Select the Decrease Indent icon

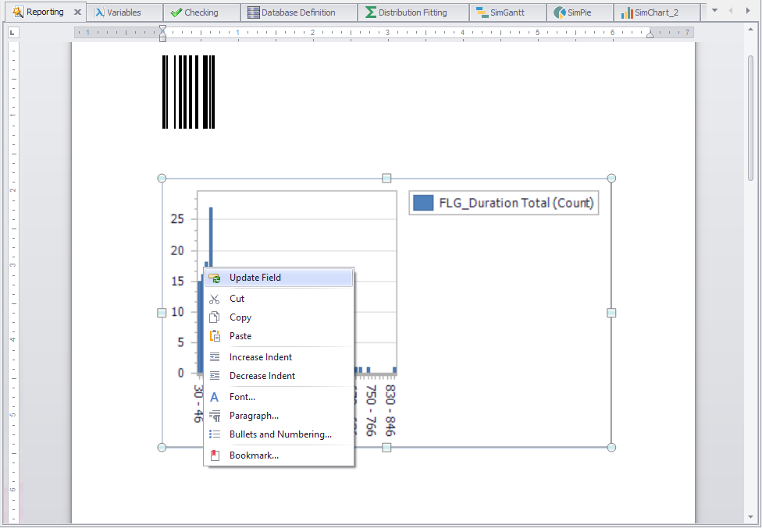coord(215,375)
